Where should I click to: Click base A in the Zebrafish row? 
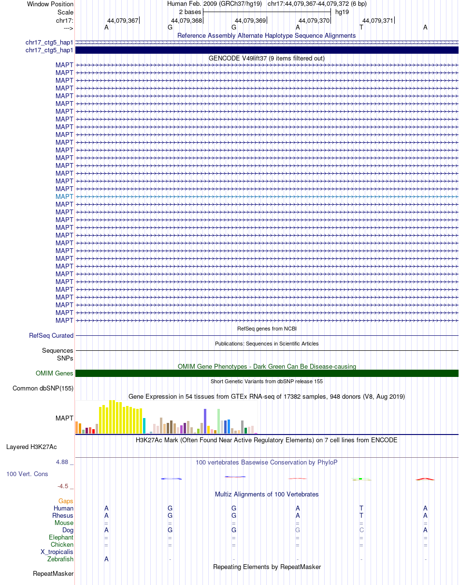pos(106,559)
